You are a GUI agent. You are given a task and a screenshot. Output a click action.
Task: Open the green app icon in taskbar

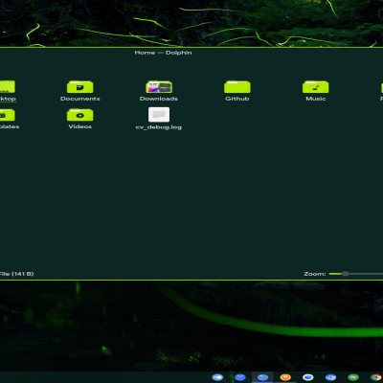353,377
